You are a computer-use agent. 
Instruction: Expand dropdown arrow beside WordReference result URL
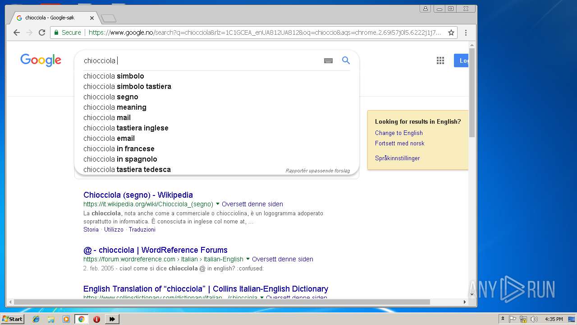[248, 259]
